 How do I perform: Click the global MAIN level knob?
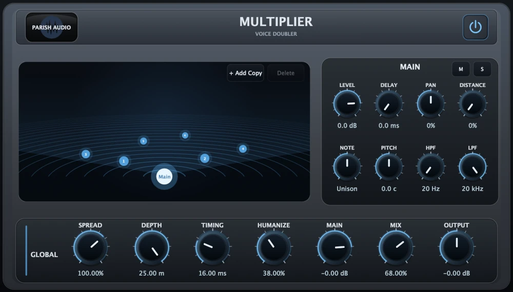[334, 247]
